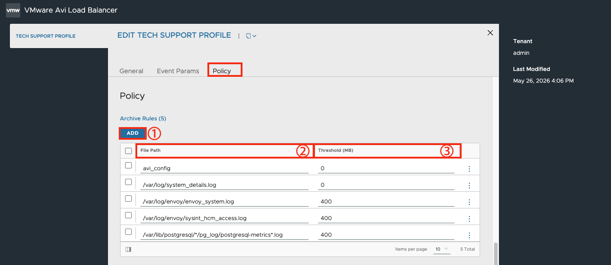611x265 pixels.
Task: Edit threshold value for avi_config
Action: click(386, 168)
